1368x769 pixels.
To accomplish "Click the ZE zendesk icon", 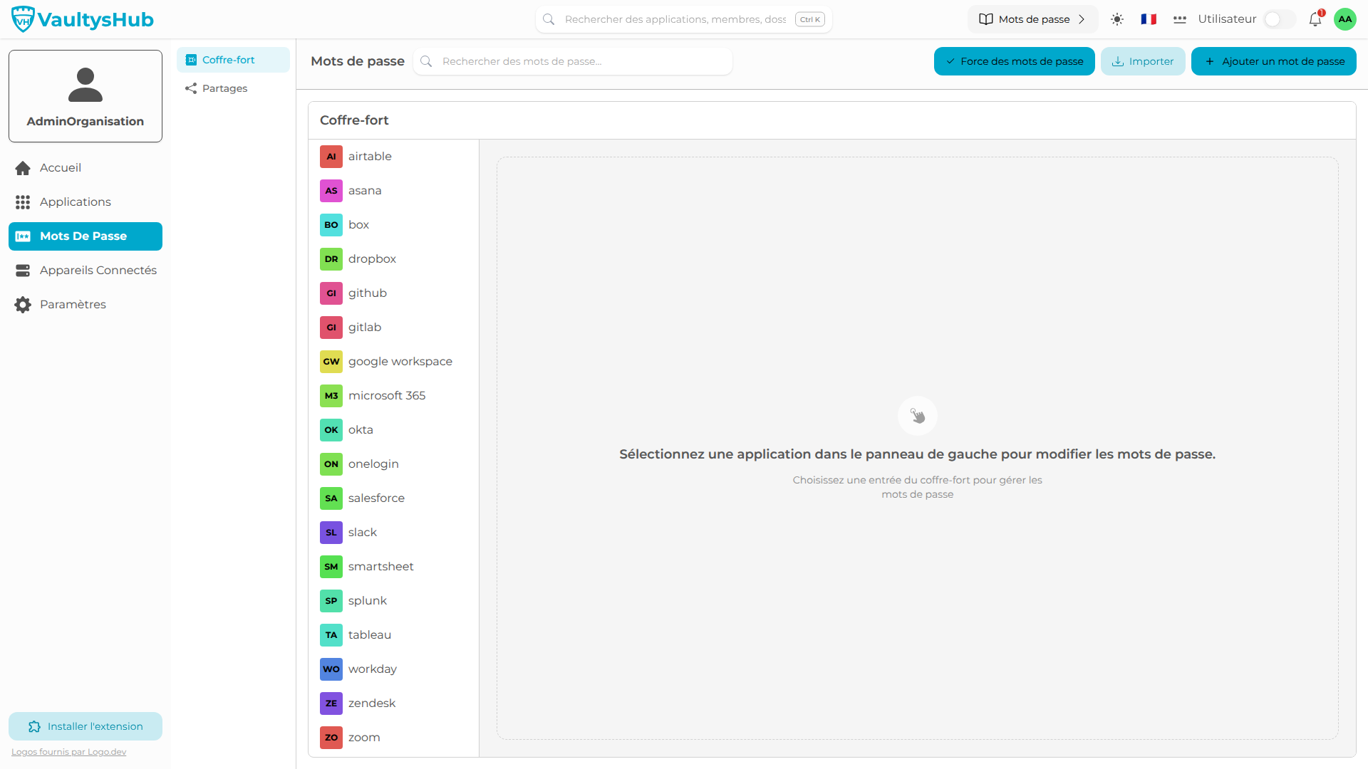I will coord(331,703).
